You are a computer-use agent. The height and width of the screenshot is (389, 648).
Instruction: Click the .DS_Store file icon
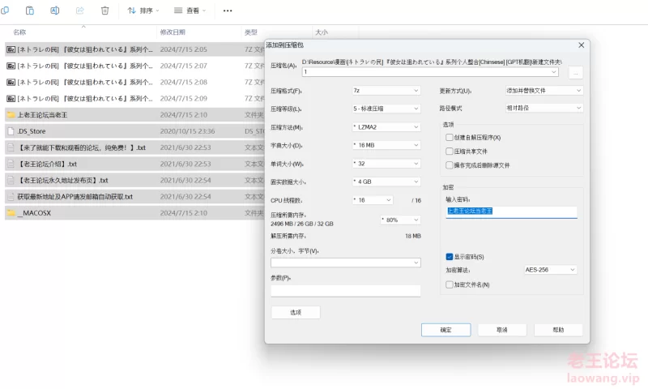point(11,131)
